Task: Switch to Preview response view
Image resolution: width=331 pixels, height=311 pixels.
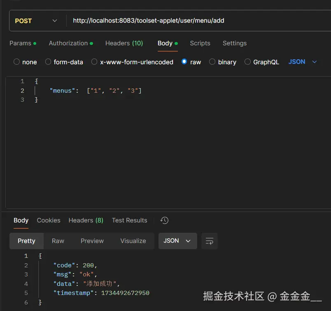Action: [92, 241]
